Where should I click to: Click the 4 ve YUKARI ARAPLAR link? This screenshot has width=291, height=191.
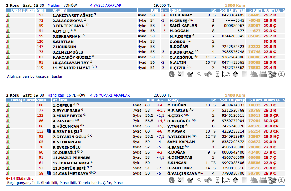click(110, 95)
